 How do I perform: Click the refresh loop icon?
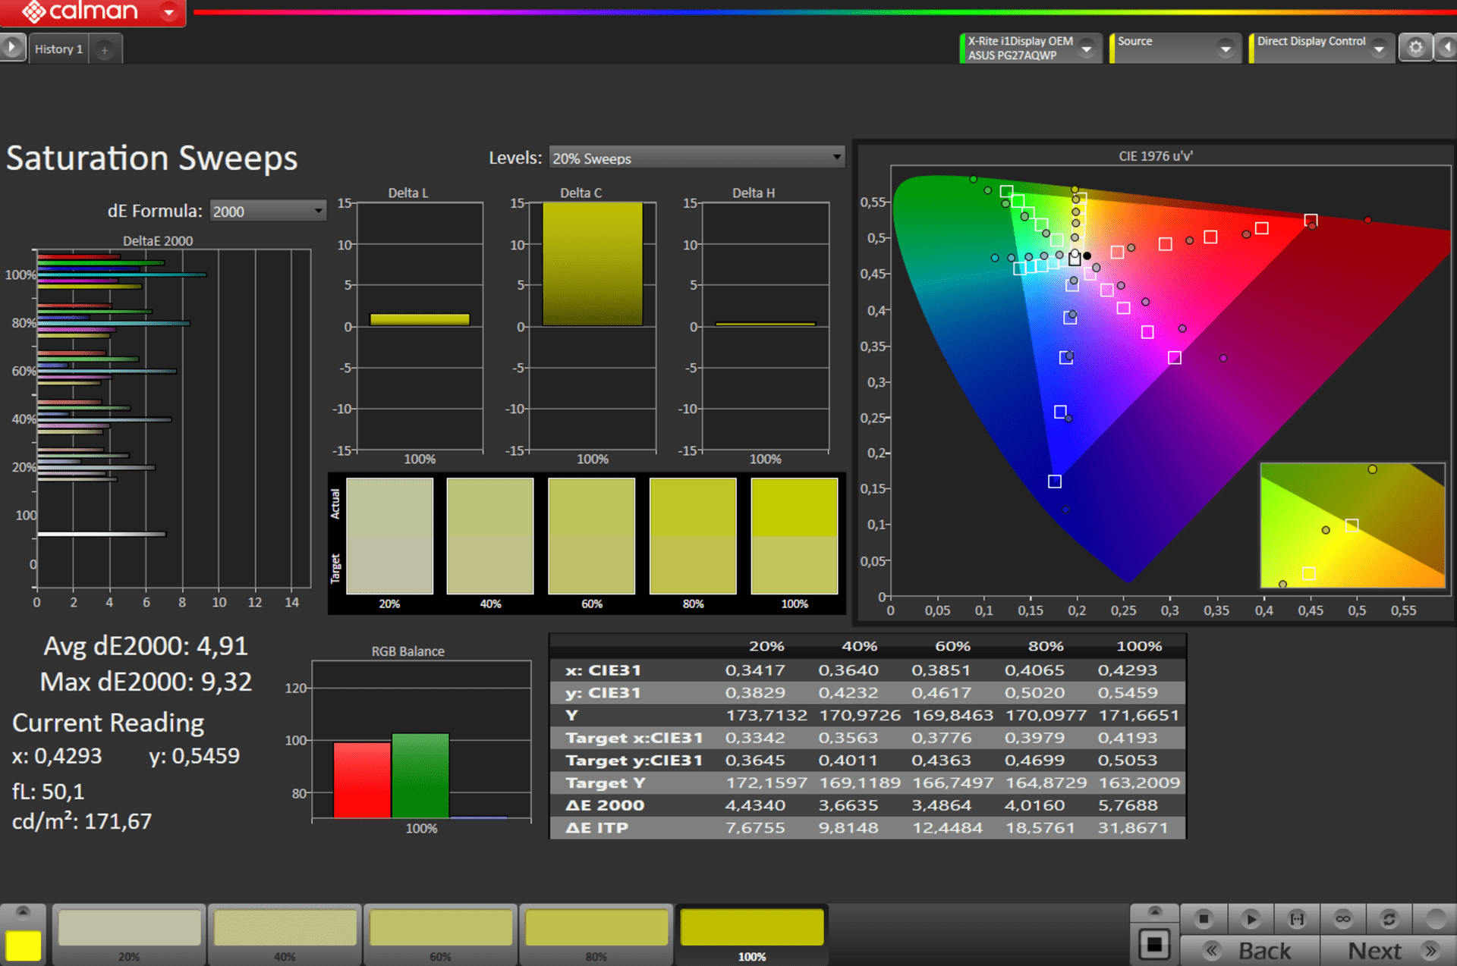click(x=1389, y=919)
